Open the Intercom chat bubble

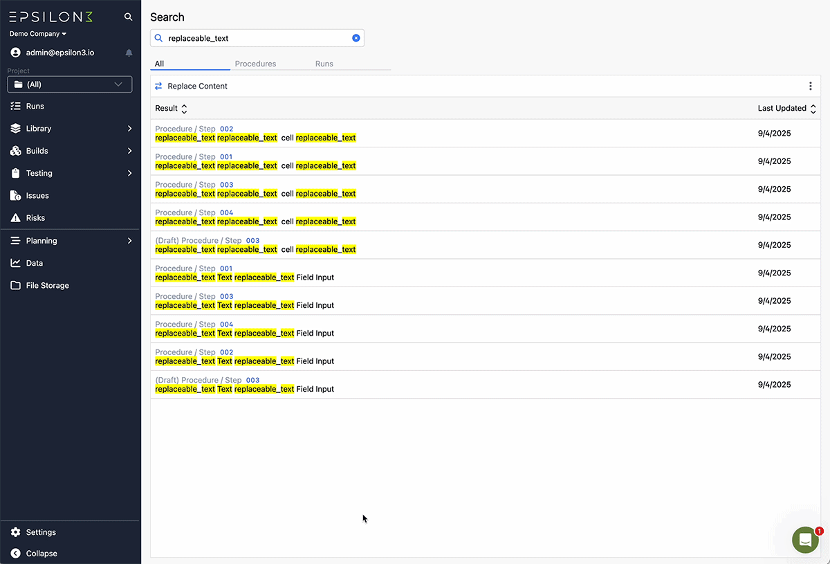point(804,540)
